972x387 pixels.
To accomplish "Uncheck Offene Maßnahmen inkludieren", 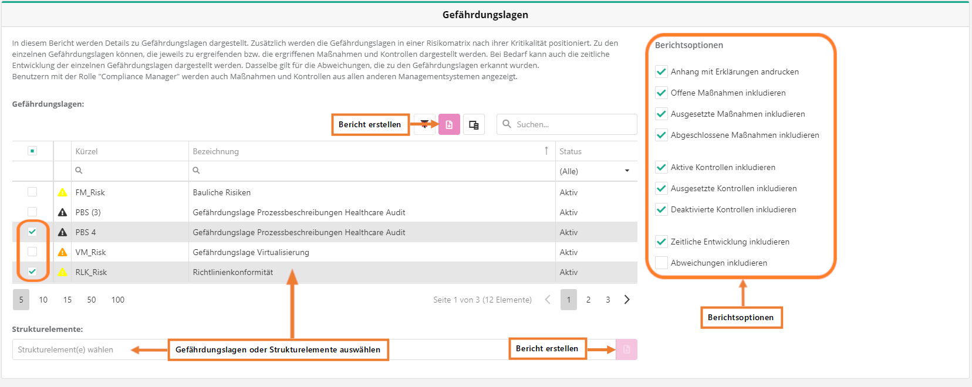I will coord(662,93).
